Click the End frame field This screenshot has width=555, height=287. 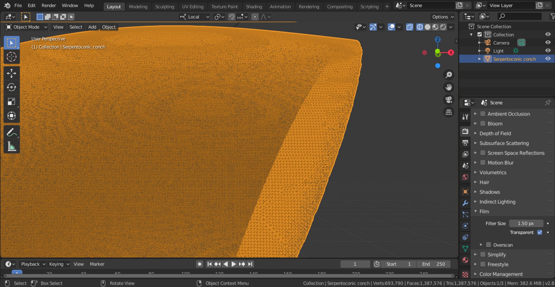coord(433,264)
